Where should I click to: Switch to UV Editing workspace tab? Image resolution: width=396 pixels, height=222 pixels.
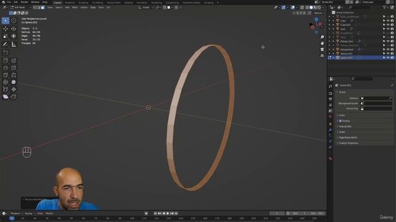(98, 2)
